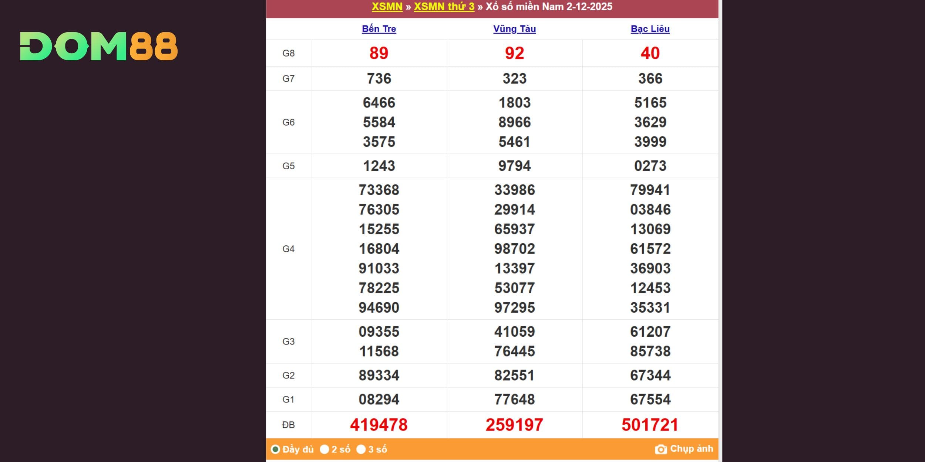925x462 pixels.
Task: Click the ĐB row label
Action: 288,425
